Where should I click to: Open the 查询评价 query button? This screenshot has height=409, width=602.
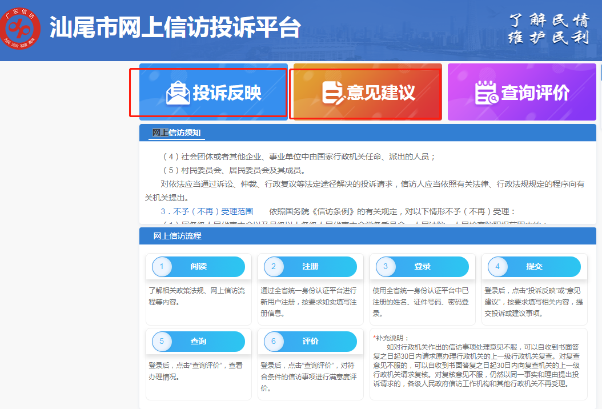pyautogui.click(x=521, y=92)
